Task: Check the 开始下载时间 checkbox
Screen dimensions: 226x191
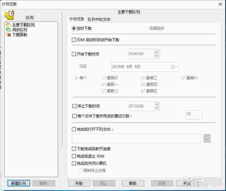Action: [74, 54]
